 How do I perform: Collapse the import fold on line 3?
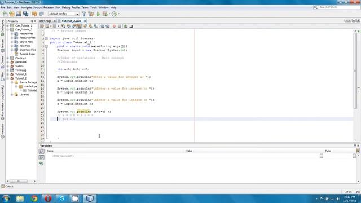(46, 39)
